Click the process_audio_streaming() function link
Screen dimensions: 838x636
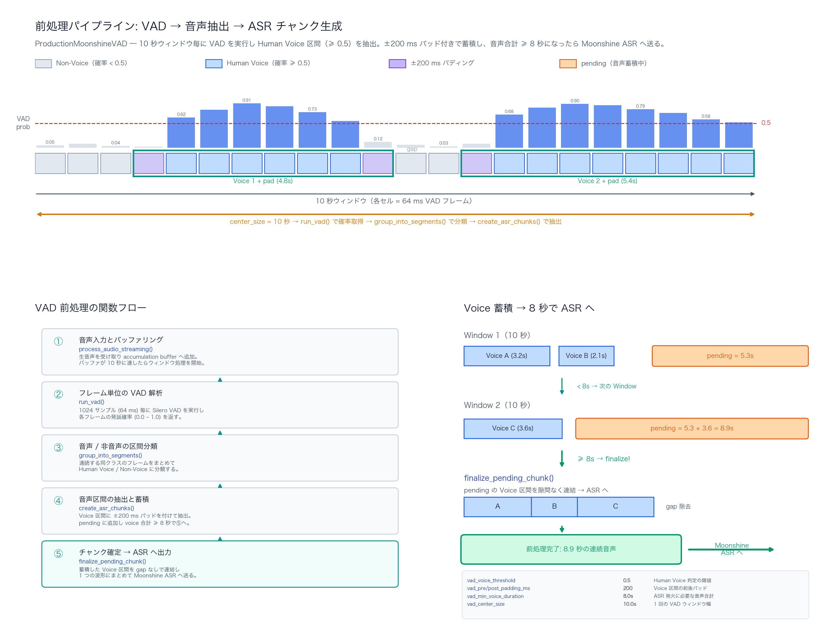point(116,349)
